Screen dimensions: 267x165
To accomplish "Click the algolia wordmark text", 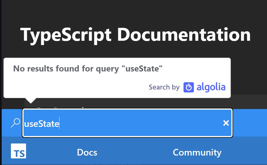I will click(x=211, y=87).
